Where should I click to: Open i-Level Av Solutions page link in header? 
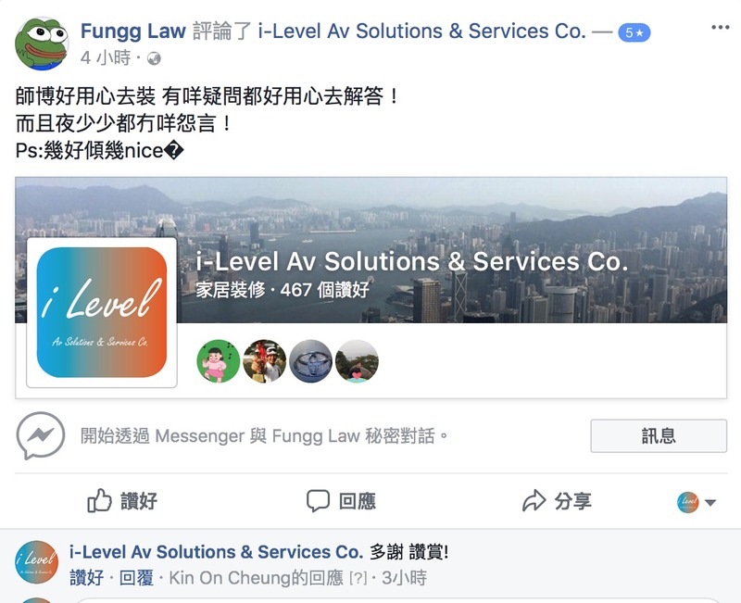422,31
